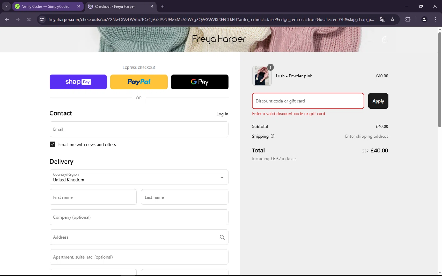Switch to Verify Codes — SimplyCodes tab
The height and width of the screenshot is (276, 442).
pyautogui.click(x=46, y=6)
